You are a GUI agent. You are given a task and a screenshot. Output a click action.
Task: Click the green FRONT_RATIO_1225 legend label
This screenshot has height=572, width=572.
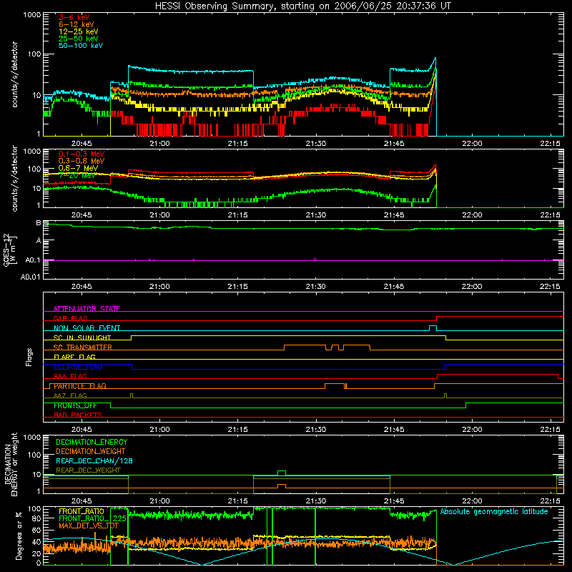click(92, 518)
